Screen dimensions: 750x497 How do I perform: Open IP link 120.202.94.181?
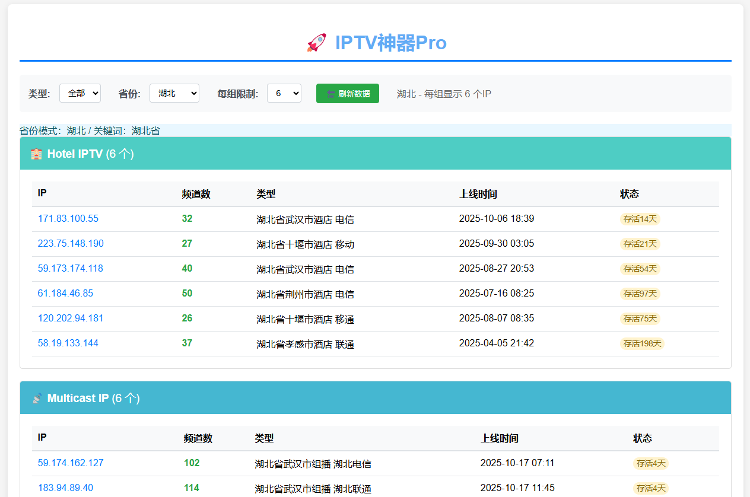tap(71, 318)
